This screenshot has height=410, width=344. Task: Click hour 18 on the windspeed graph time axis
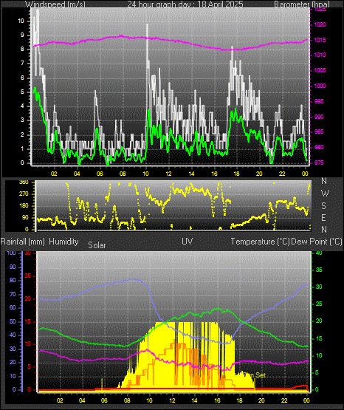236,174
